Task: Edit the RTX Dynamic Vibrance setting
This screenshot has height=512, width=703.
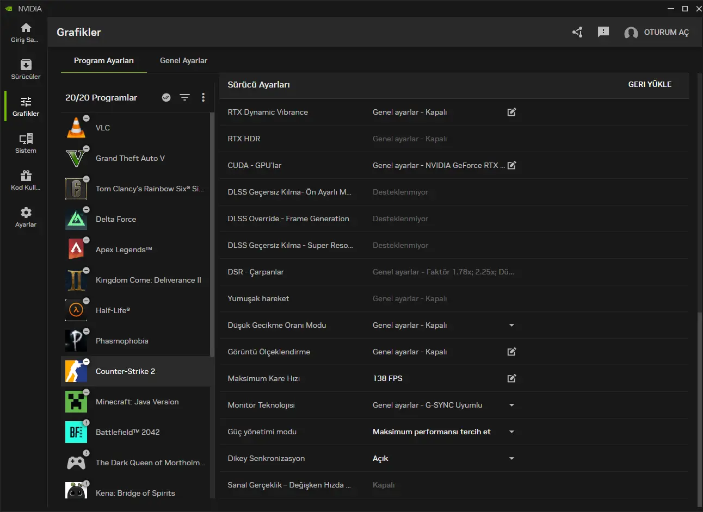Action: [x=511, y=112]
